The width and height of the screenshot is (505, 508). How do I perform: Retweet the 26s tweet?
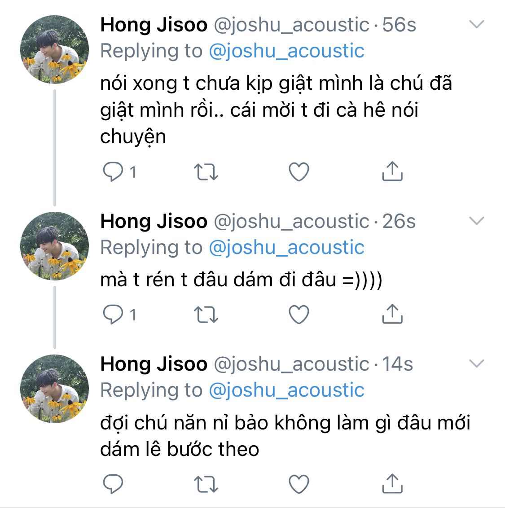pyautogui.click(x=206, y=315)
